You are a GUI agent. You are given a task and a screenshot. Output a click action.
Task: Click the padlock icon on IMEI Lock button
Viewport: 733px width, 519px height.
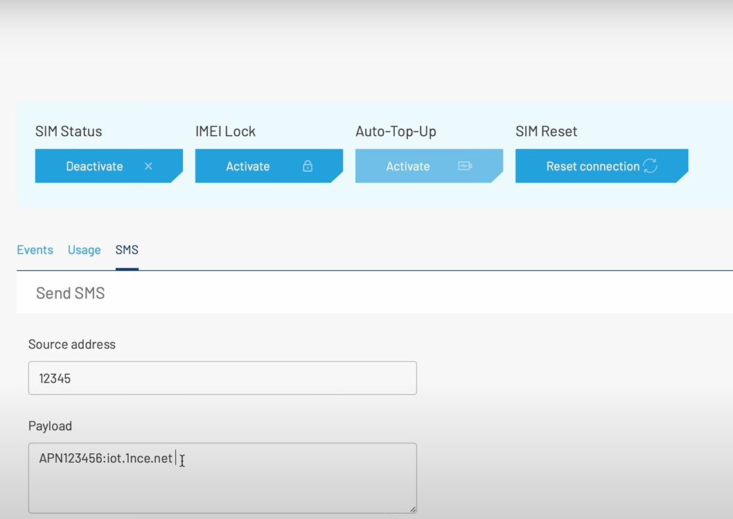tap(308, 166)
